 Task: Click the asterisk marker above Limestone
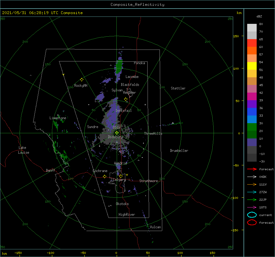click(58, 115)
